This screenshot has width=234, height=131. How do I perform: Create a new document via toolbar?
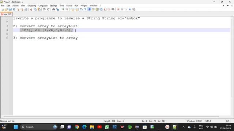(3, 9)
